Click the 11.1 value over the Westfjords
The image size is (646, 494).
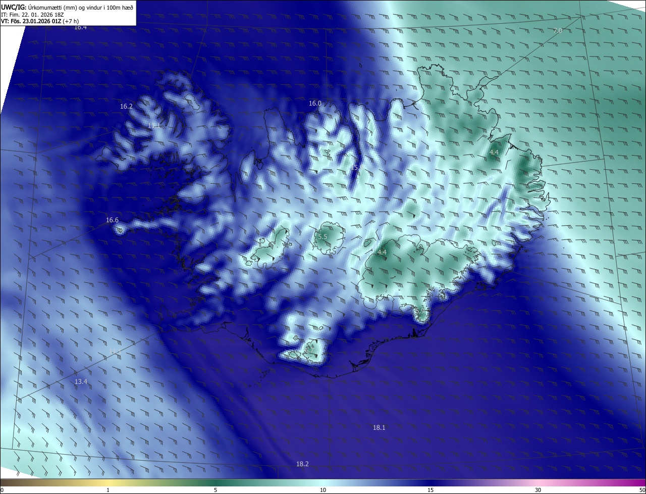pos(154,125)
